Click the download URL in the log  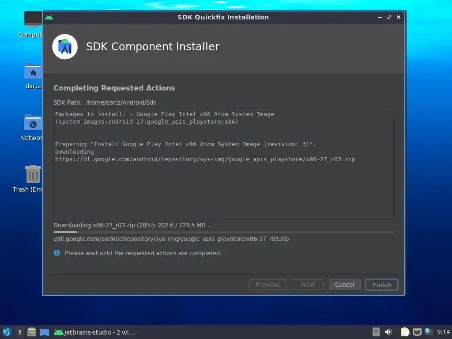[x=205, y=159]
